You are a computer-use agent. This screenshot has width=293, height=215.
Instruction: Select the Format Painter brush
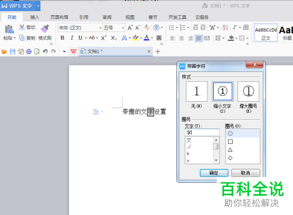(x=45, y=29)
